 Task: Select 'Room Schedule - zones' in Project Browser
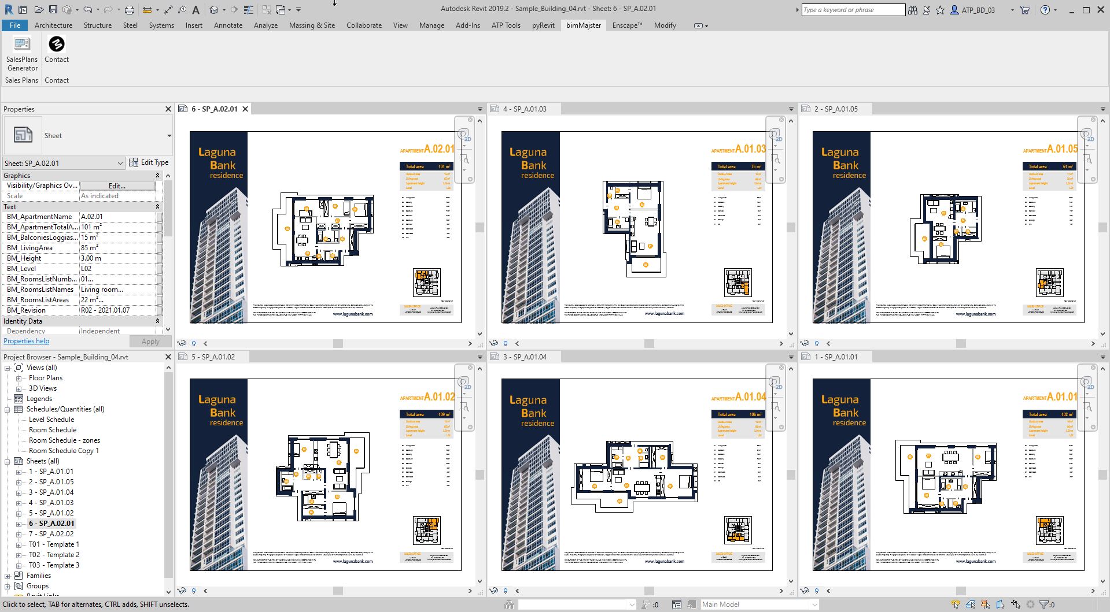pyautogui.click(x=64, y=440)
